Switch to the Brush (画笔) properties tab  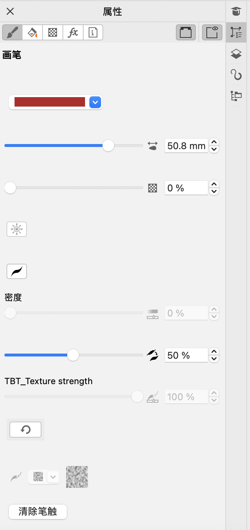point(12,32)
